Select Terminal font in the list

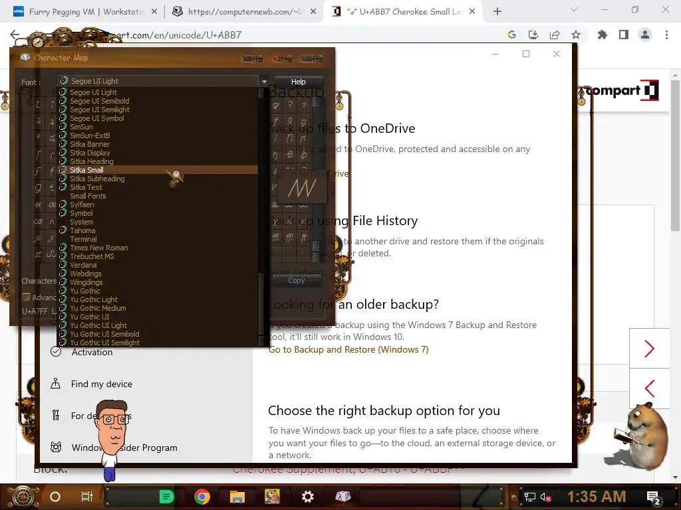158,239
